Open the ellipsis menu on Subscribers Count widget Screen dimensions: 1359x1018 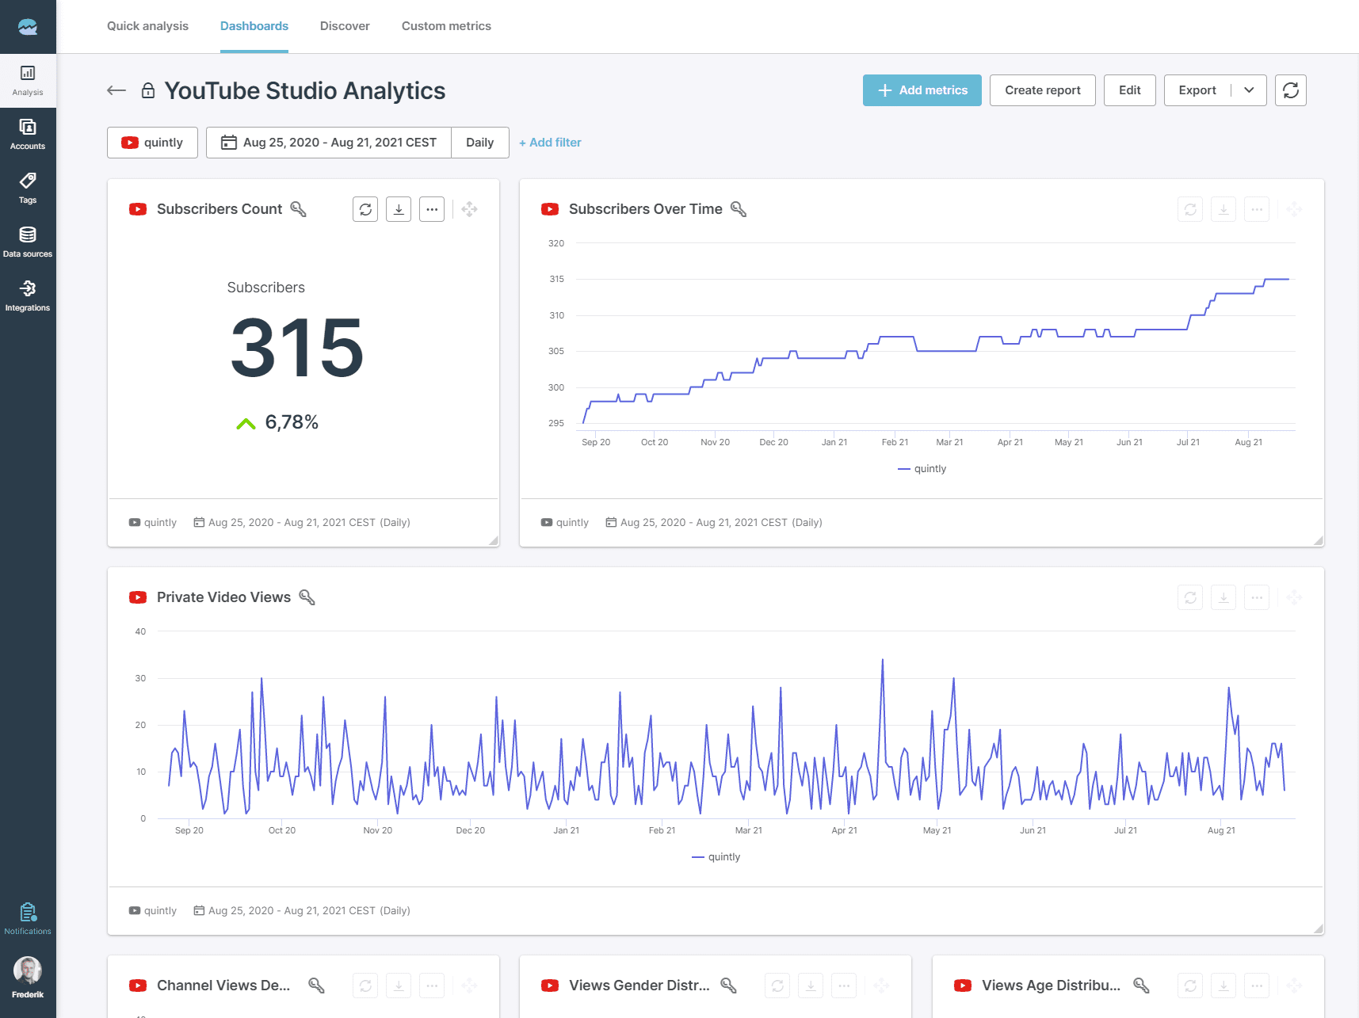point(431,209)
